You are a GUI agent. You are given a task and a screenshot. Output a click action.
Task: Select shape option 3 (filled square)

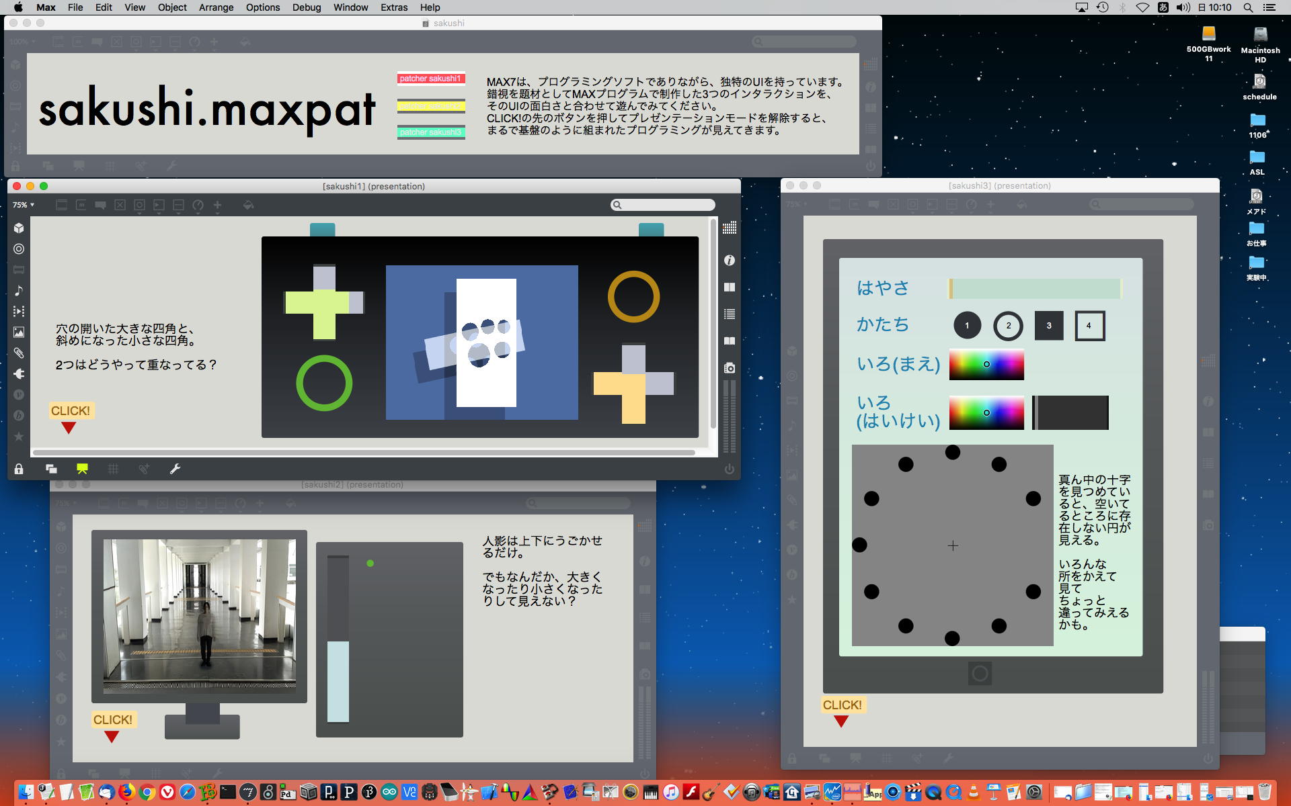(x=1048, y=326)
